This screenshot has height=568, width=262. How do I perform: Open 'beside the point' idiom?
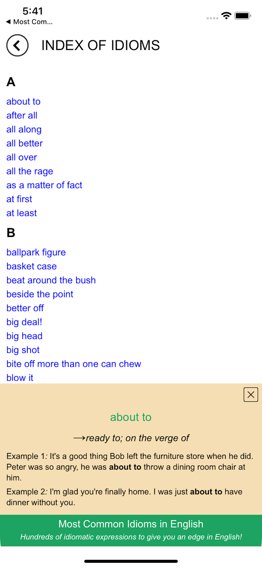40,294
